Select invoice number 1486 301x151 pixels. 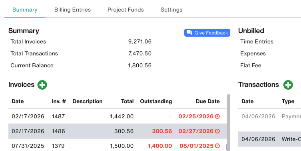point(58,131)
